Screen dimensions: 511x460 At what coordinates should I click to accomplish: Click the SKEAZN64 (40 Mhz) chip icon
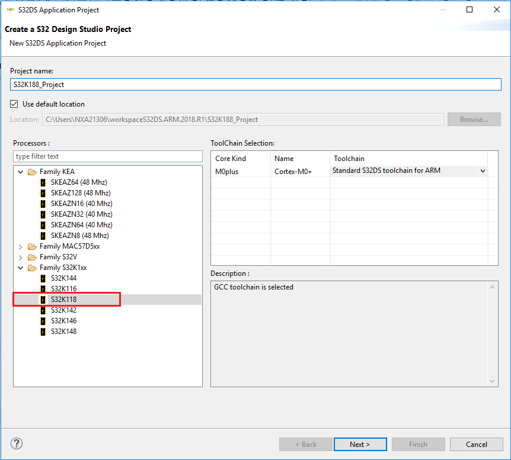click(43, 225)
